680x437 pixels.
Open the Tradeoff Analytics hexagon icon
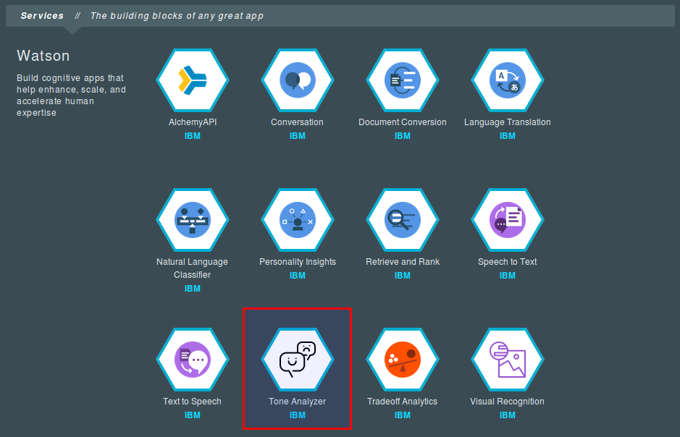pos(403,359)
